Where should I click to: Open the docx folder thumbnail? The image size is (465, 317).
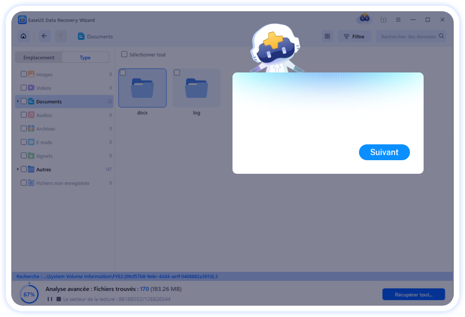[142, 88]
